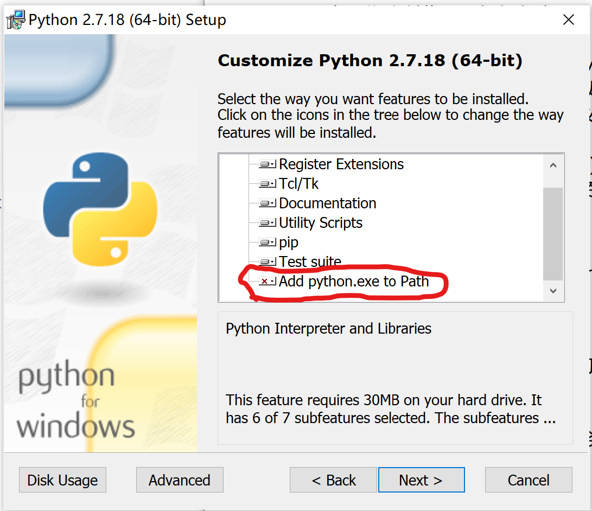
Task: Open Documentation feature install-state dropdown icon
Action: coord(268,203)
